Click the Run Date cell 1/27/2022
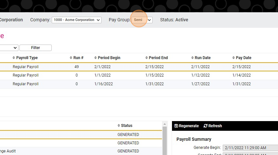Viewport: 278px width, 155px height. (200, 84)
